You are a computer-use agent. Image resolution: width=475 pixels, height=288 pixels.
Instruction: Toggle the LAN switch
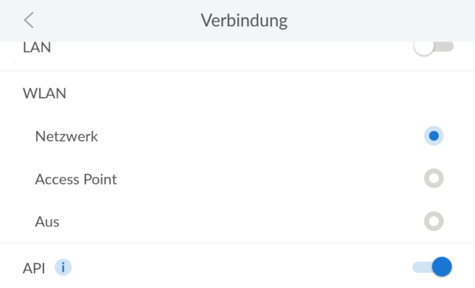(x=433, y=47)
